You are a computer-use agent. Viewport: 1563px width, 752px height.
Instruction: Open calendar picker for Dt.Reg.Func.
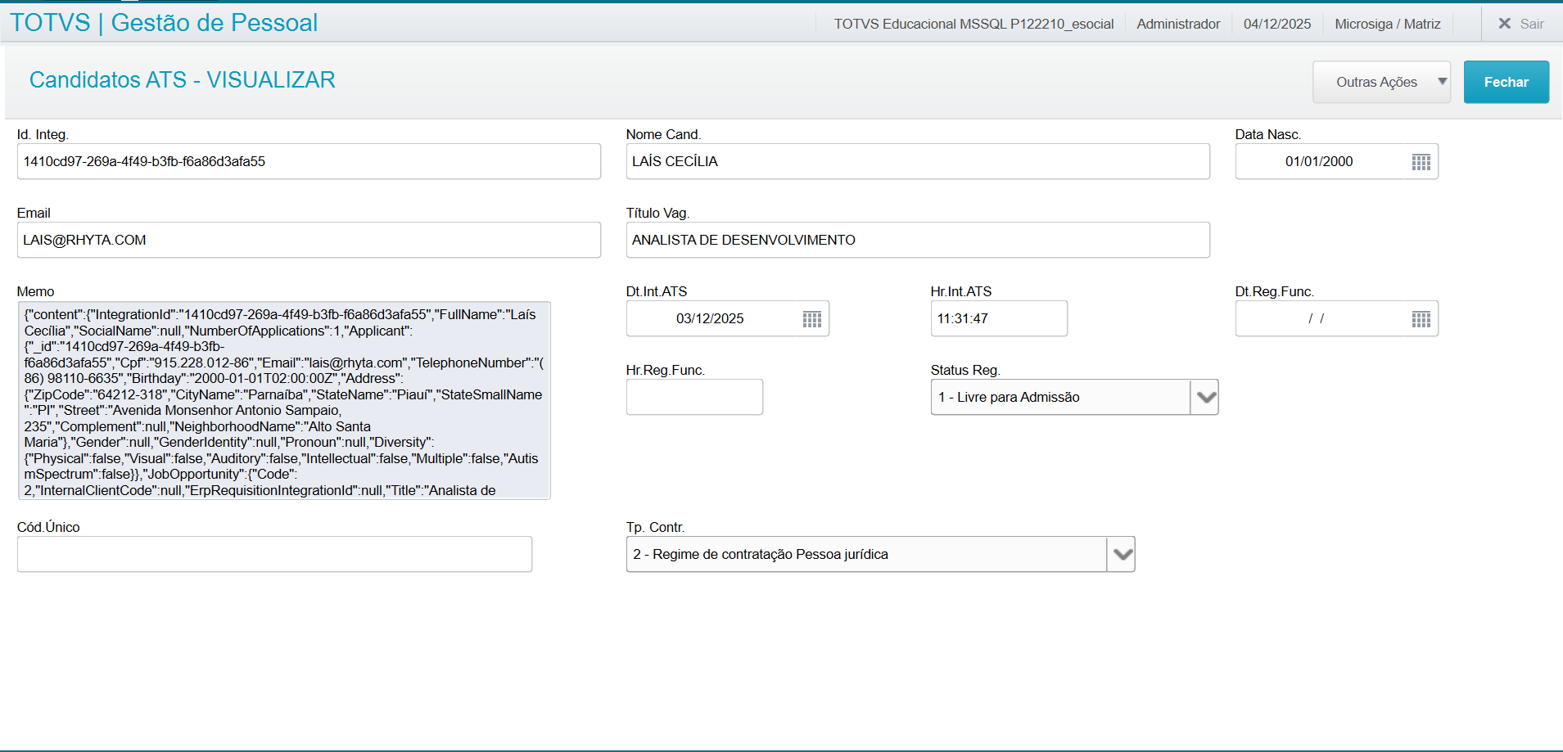click(x=1421, y=319)
